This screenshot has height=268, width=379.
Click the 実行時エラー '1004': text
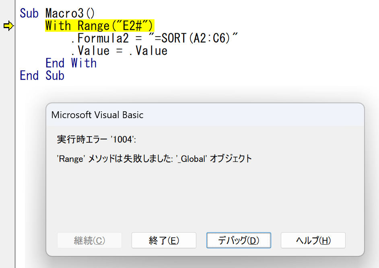pos(97,139)
